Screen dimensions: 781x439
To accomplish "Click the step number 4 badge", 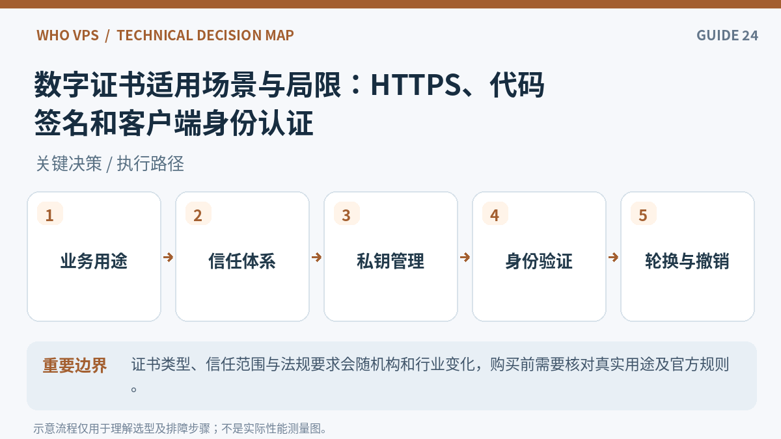I will click(x=495, y=214).
